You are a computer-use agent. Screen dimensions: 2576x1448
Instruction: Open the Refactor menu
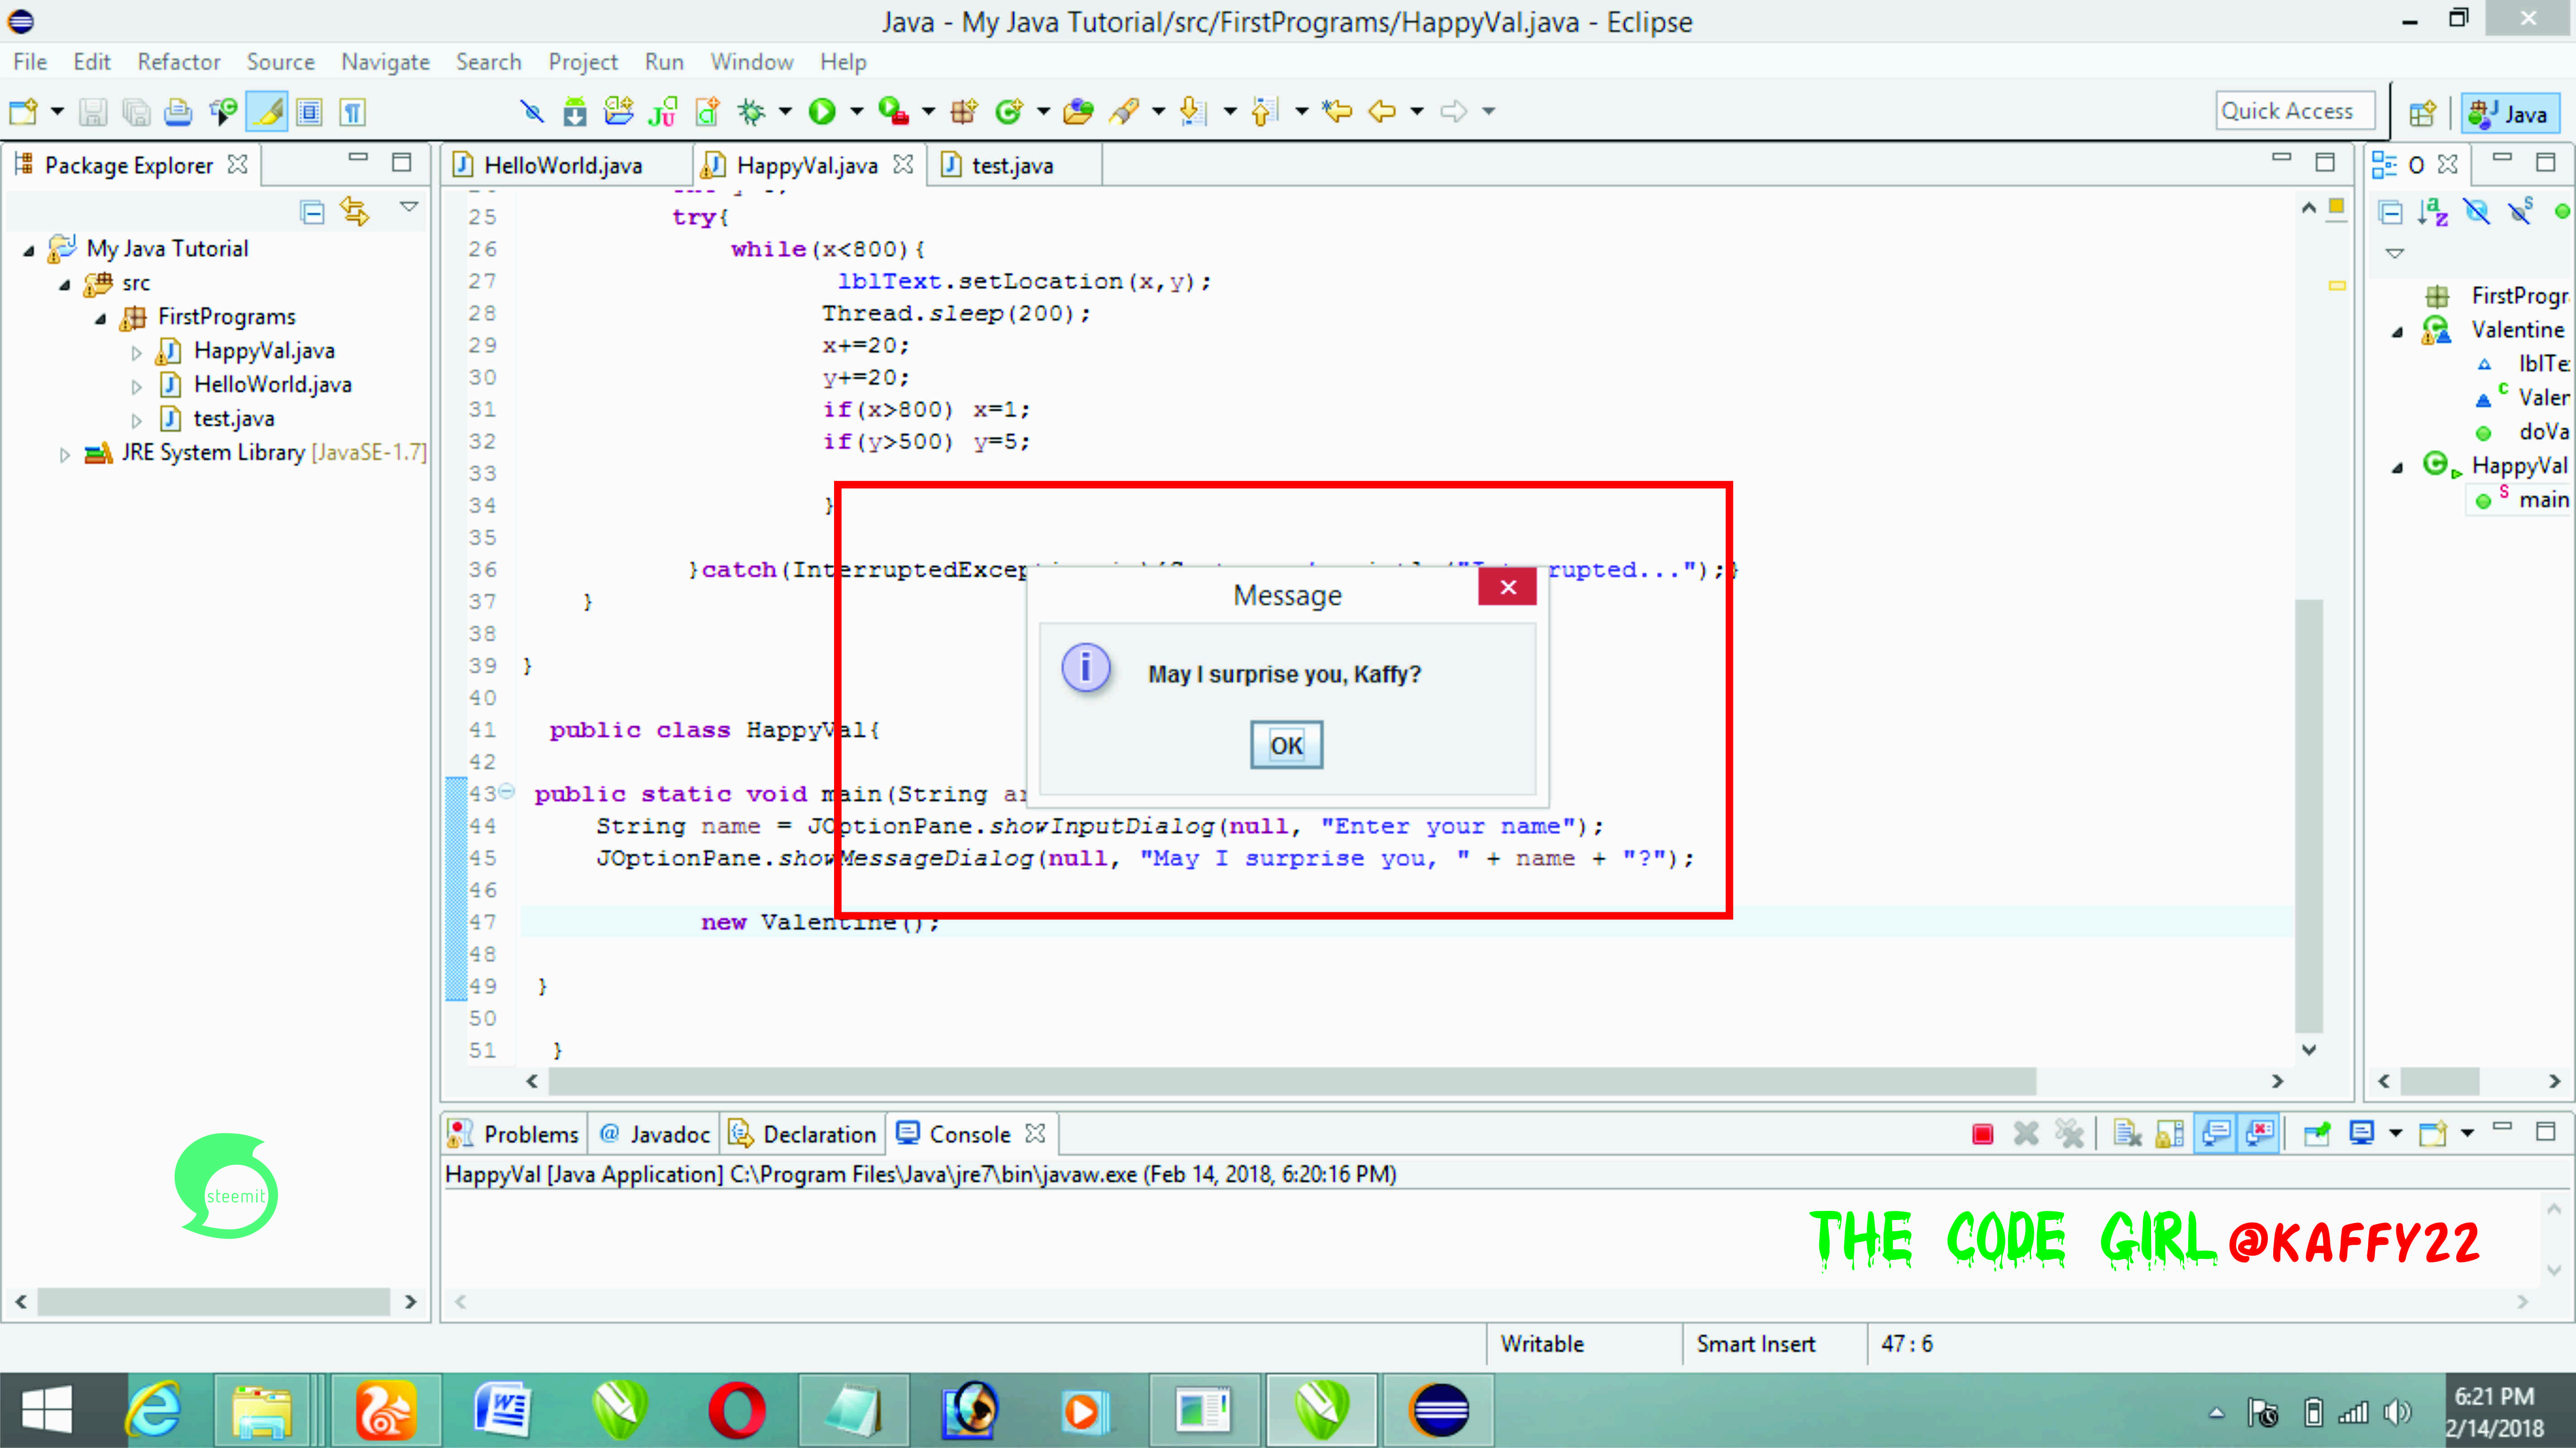(179, 62)
